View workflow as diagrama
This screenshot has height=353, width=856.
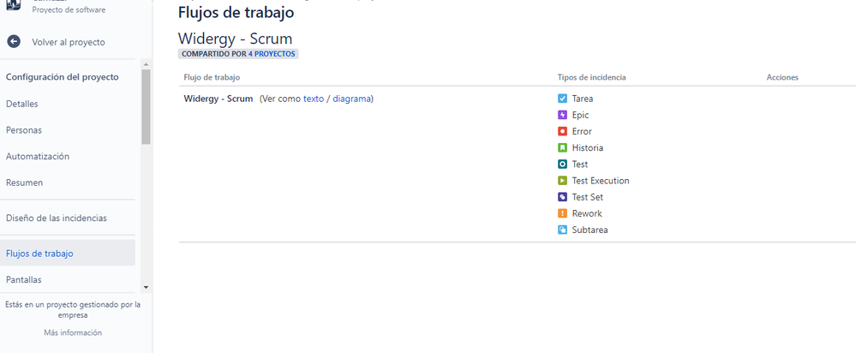pos(352,99)
